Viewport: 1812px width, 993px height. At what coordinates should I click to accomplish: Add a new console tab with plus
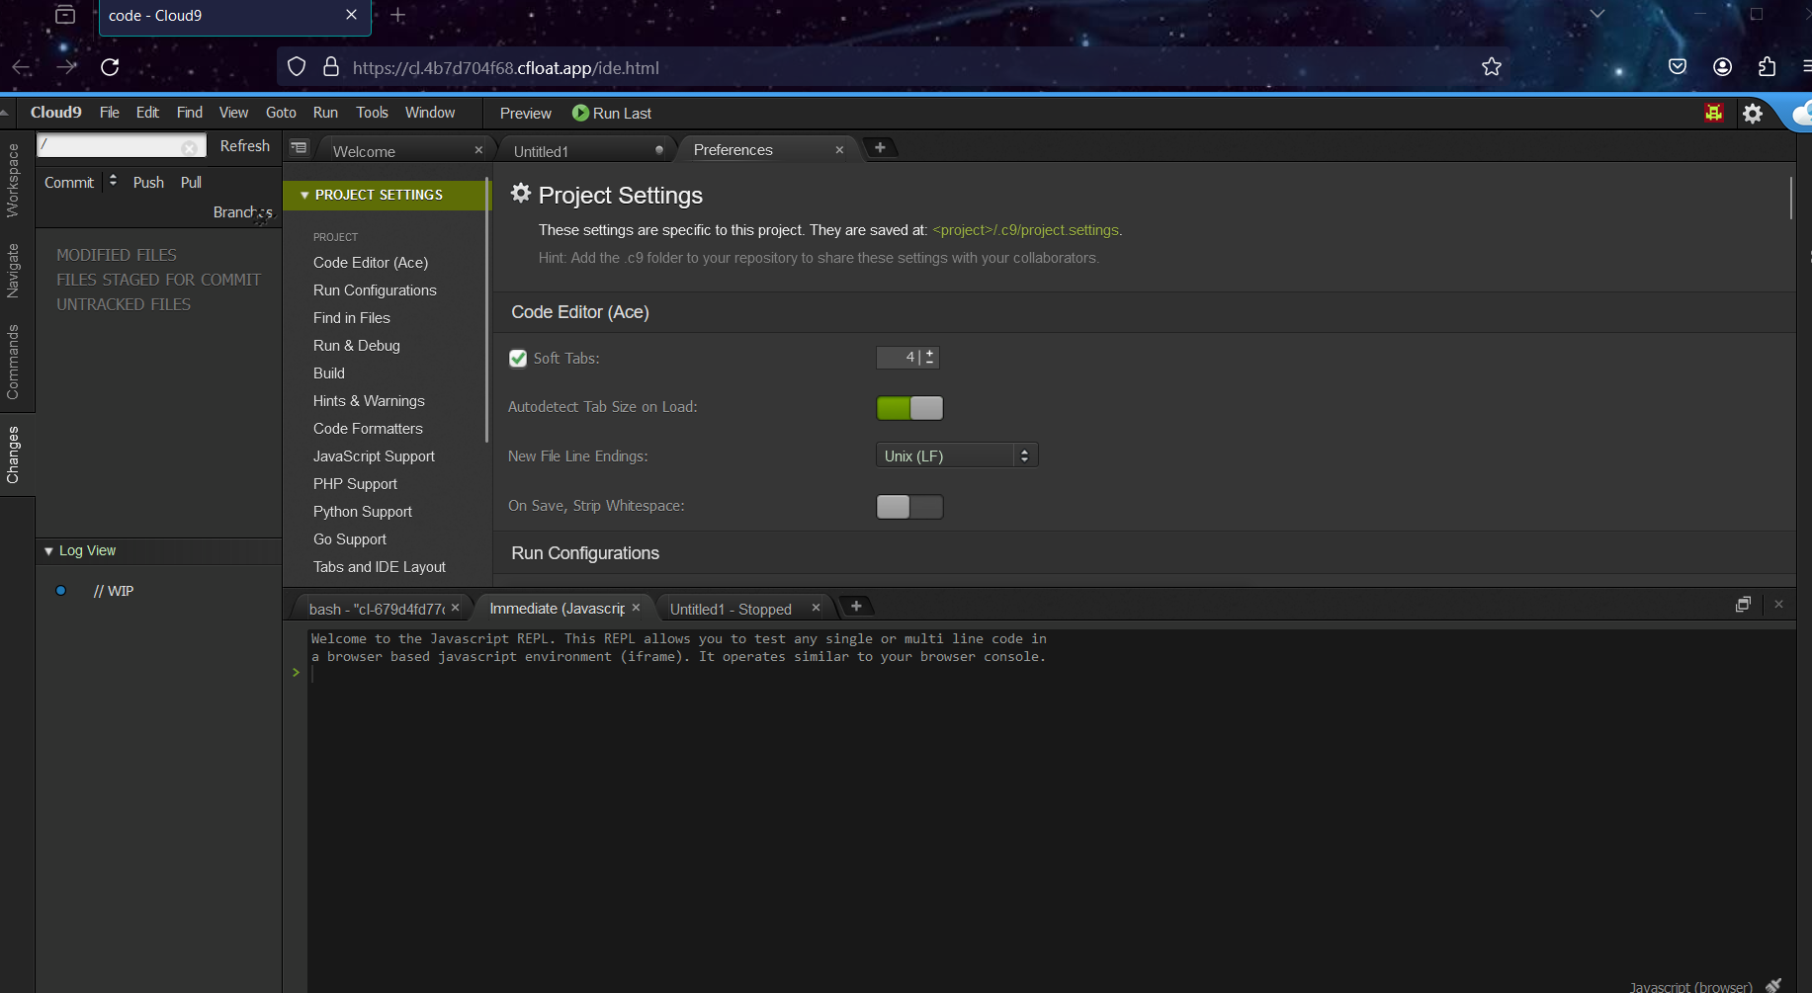(856, 606)
